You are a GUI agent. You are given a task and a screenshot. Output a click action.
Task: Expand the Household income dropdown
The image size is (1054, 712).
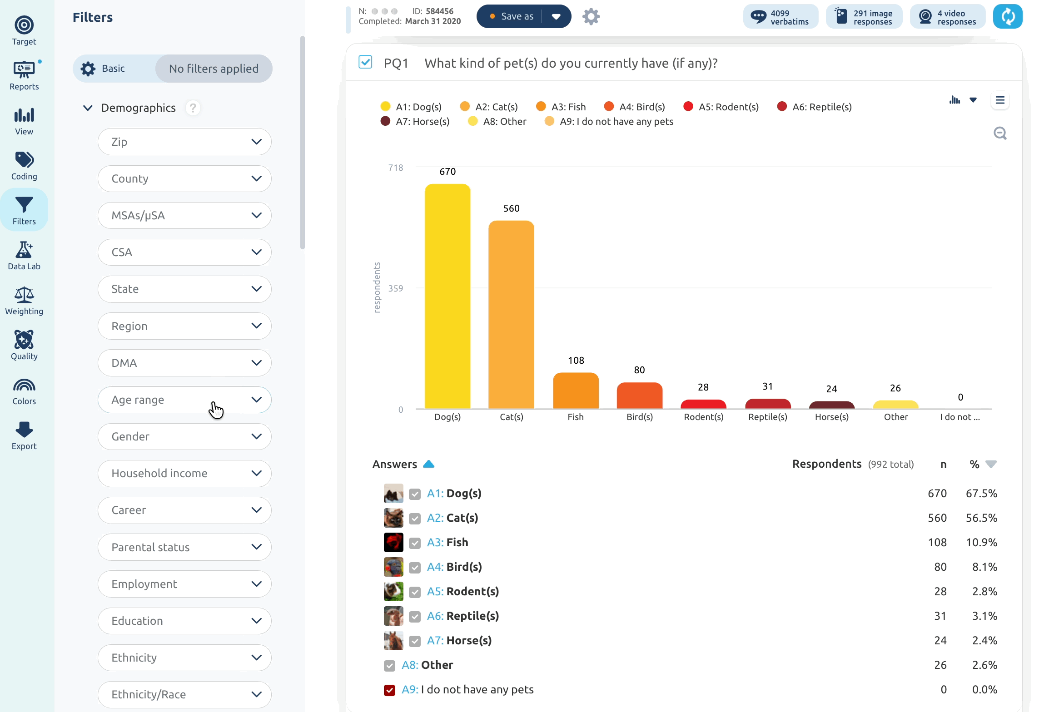184,473
